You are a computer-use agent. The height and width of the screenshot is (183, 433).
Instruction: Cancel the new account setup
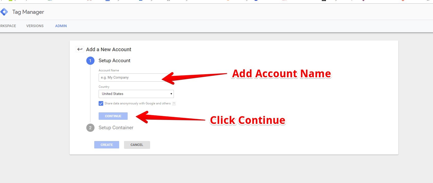click(137, 145)
